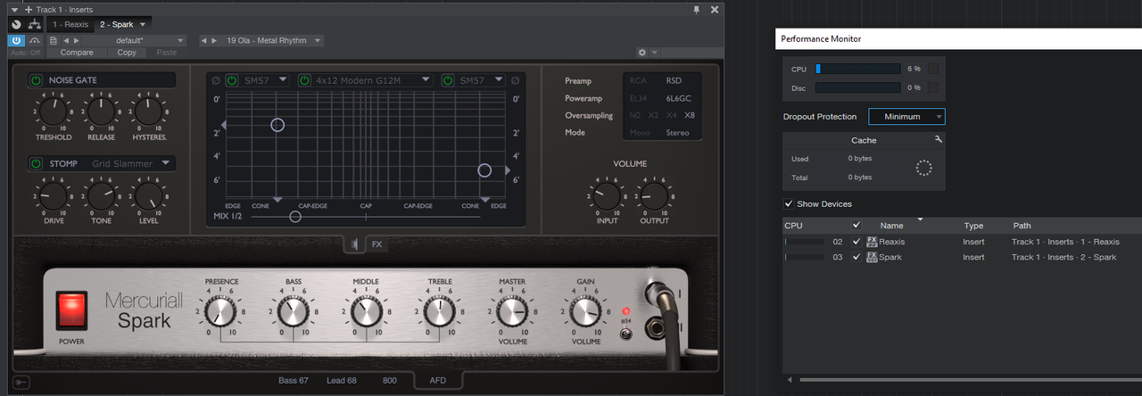Add an insert with the plus icon

point(29,9)
